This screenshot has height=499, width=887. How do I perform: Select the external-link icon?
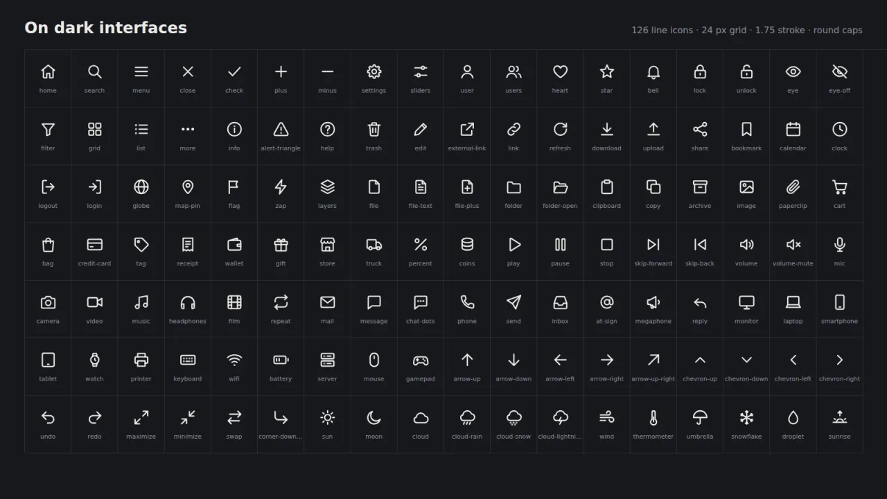click(x=467, y=129)
